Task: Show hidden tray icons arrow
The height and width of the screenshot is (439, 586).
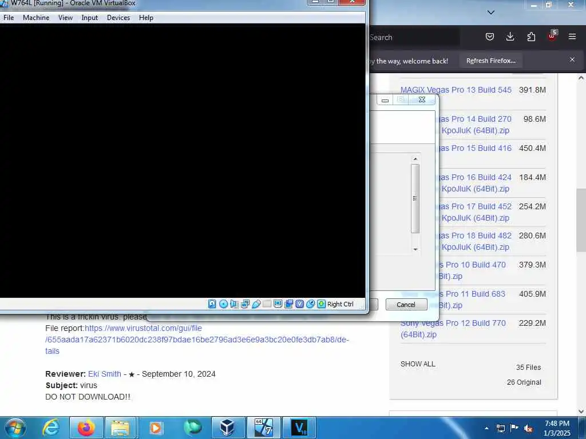Action: point(486,428)
